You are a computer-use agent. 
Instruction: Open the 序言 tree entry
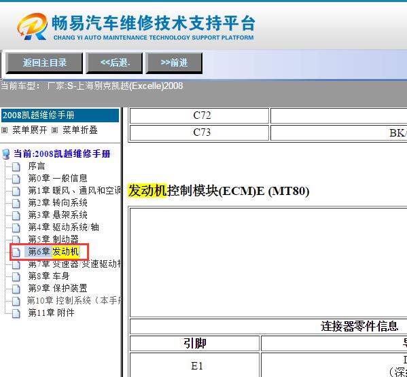click(x=37, y=166)
